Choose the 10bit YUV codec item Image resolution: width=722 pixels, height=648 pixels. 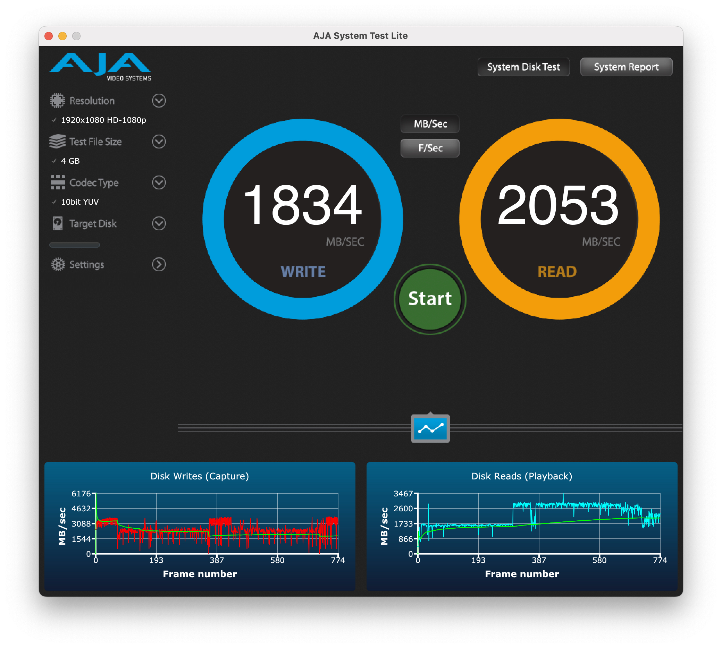[x=80, y=202]
